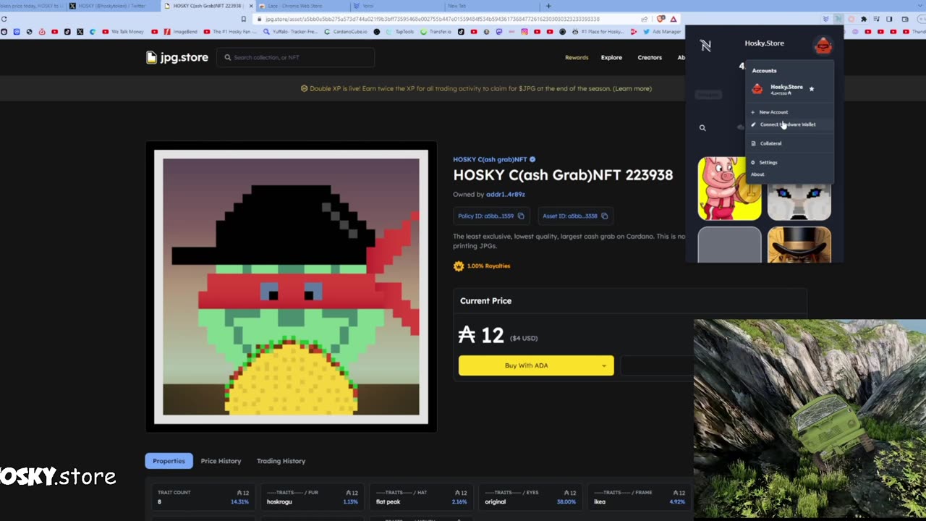Open the HOSKY NFT 223938 image
Screen dimensions: 926x521
coord(291,287)
